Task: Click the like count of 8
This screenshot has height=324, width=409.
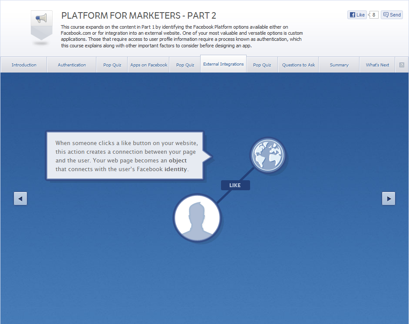Action: (373, 15)
